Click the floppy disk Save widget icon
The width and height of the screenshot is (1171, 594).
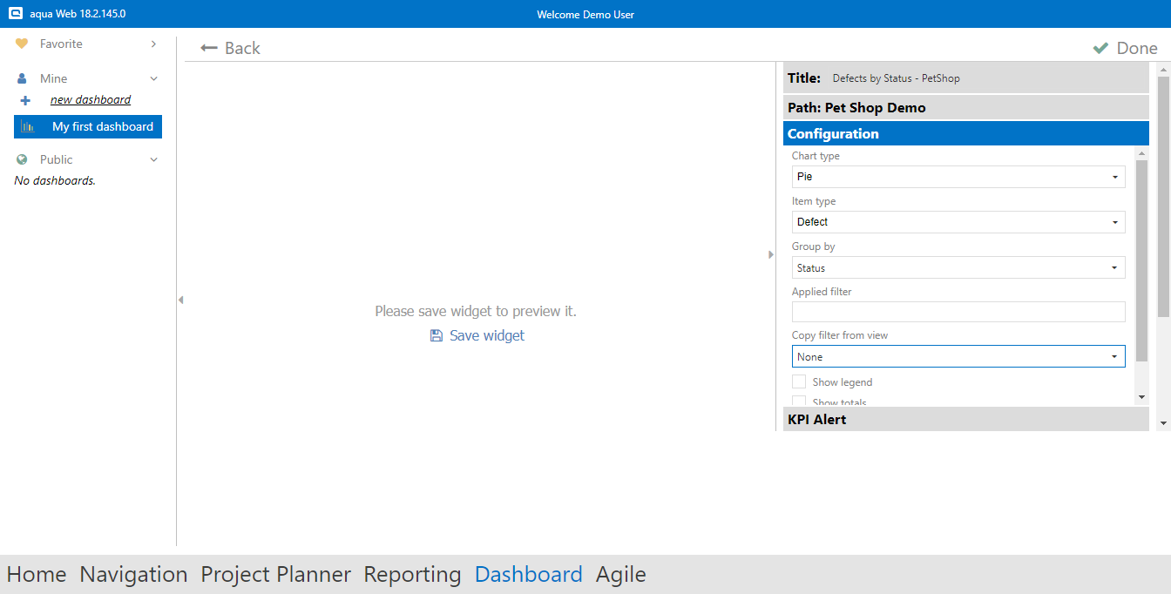pyautogui.click(x=437, y=335)
